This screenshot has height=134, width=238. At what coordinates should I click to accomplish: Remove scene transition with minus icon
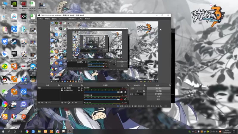(140, 91)
